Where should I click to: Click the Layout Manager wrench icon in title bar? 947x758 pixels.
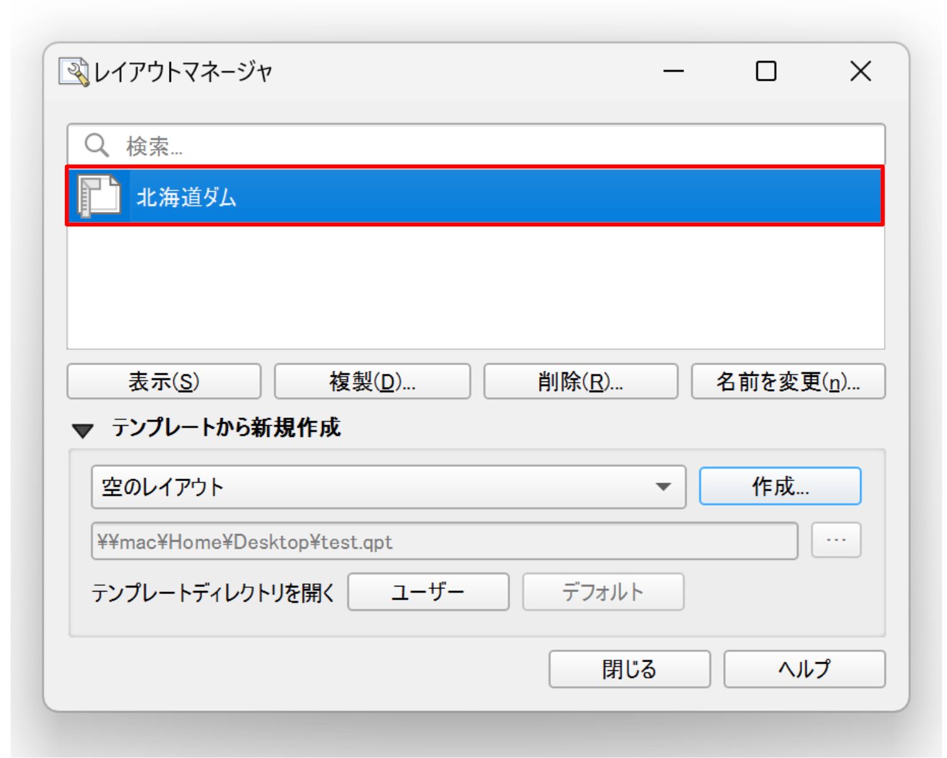tap(74, 72)
